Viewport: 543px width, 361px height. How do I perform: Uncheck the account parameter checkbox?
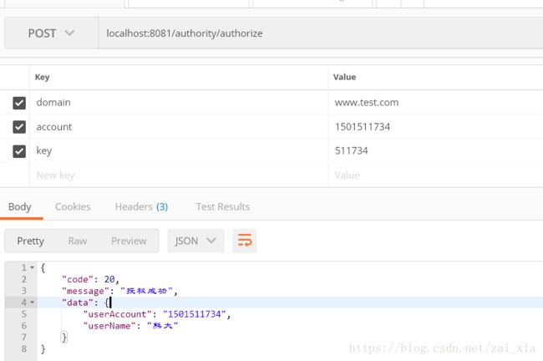pyautogui.click(x=19, y=127)
